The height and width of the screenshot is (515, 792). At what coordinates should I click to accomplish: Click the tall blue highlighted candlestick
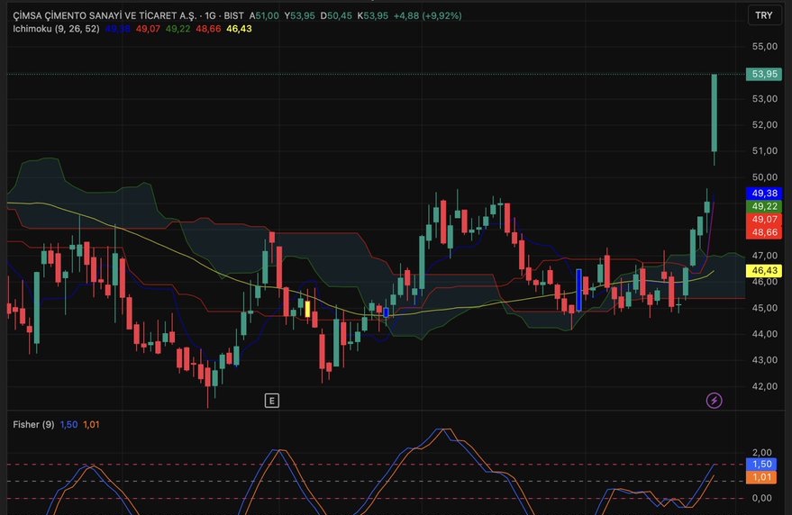(x=578, y=290)
